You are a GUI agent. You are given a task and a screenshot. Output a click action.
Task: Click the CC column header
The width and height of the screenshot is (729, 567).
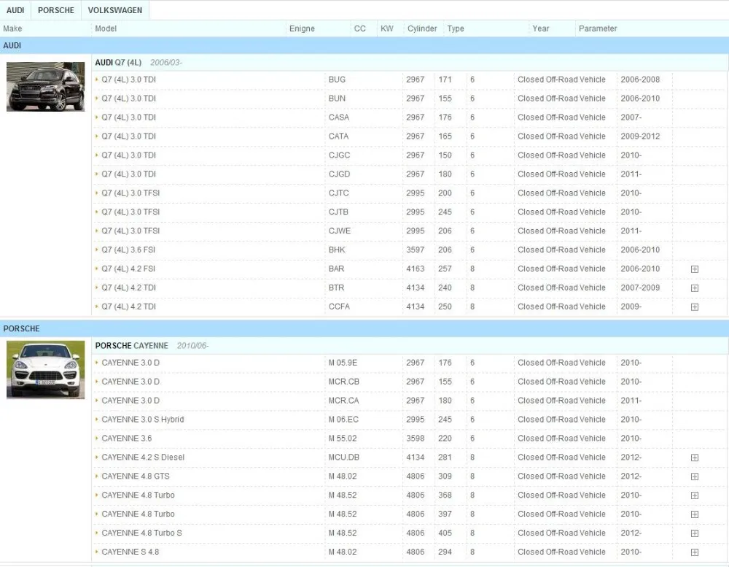click(x=360, y=28)
